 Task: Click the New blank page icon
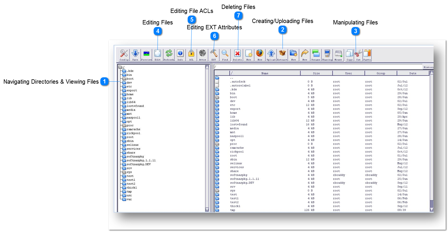(x=249, y=55)
